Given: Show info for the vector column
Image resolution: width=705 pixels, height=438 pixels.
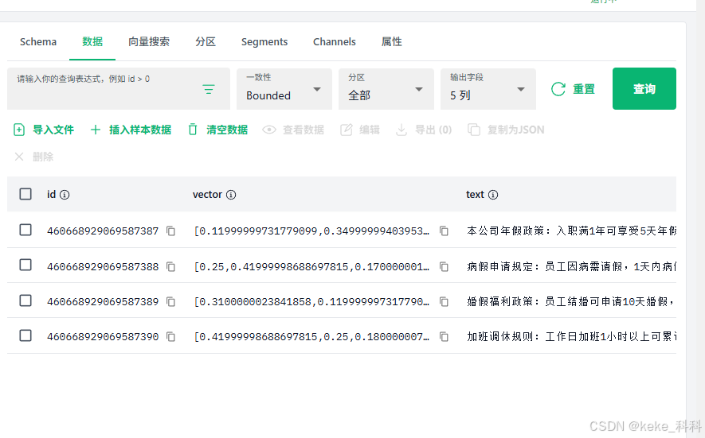Looking at the screenshot, I should tap(231, 195).
